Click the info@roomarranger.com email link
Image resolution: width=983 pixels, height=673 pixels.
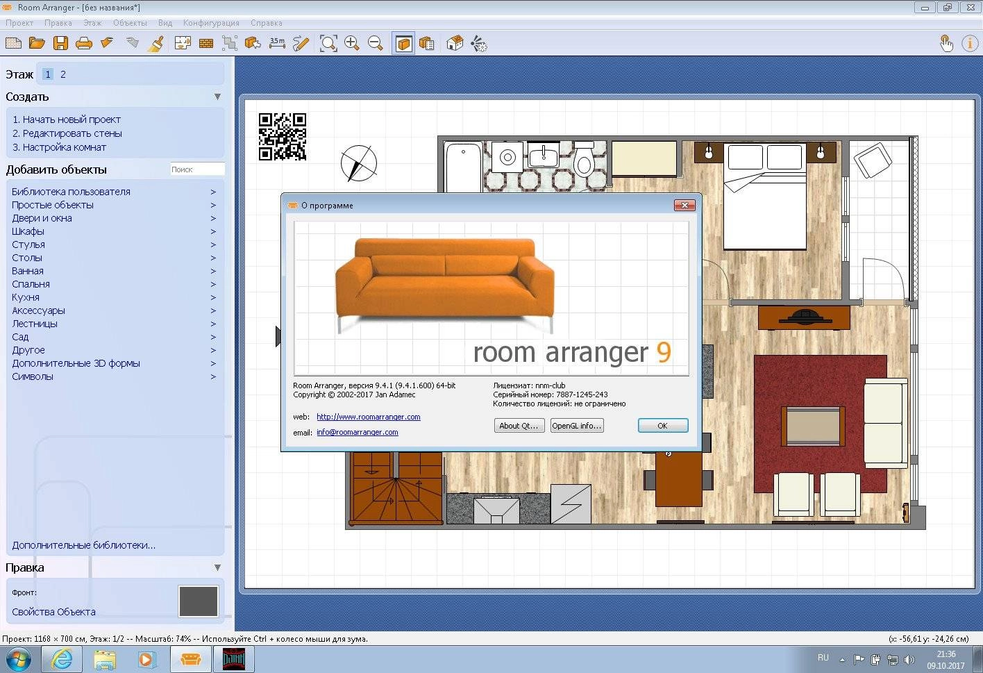(358, 432)
